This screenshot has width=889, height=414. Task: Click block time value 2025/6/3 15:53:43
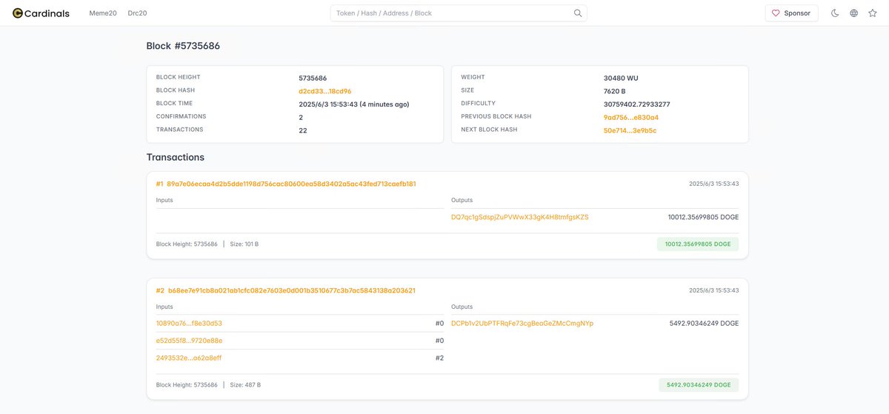[x=353, y=104]
